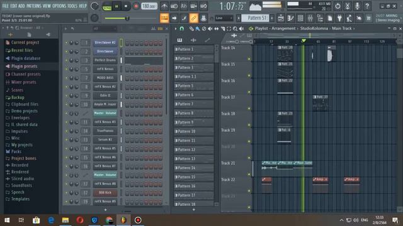Pause playback with the pause button

coord(116,6)
